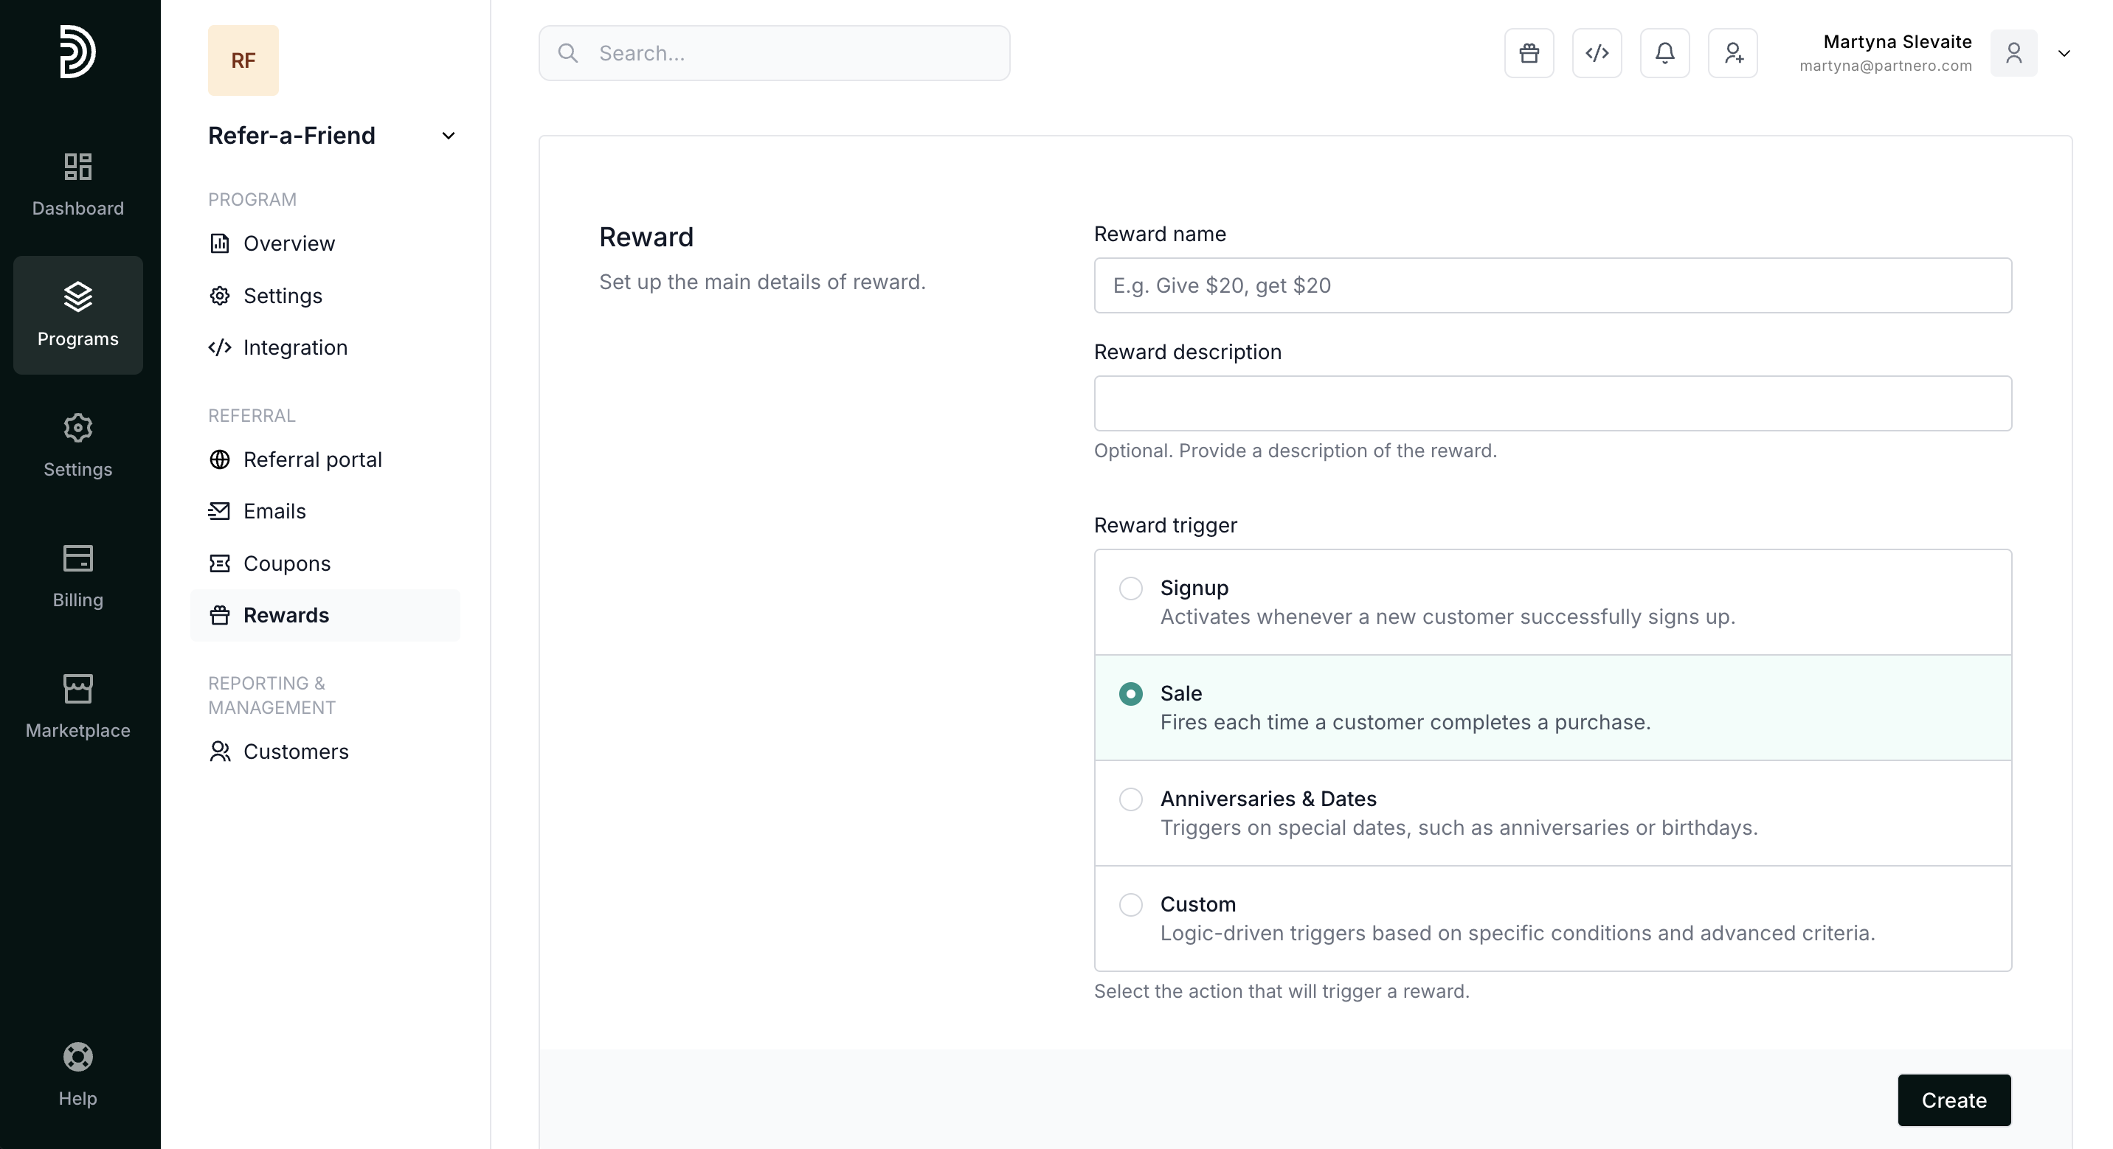Click the Partnero logo at top left

(x=78, y=52)
